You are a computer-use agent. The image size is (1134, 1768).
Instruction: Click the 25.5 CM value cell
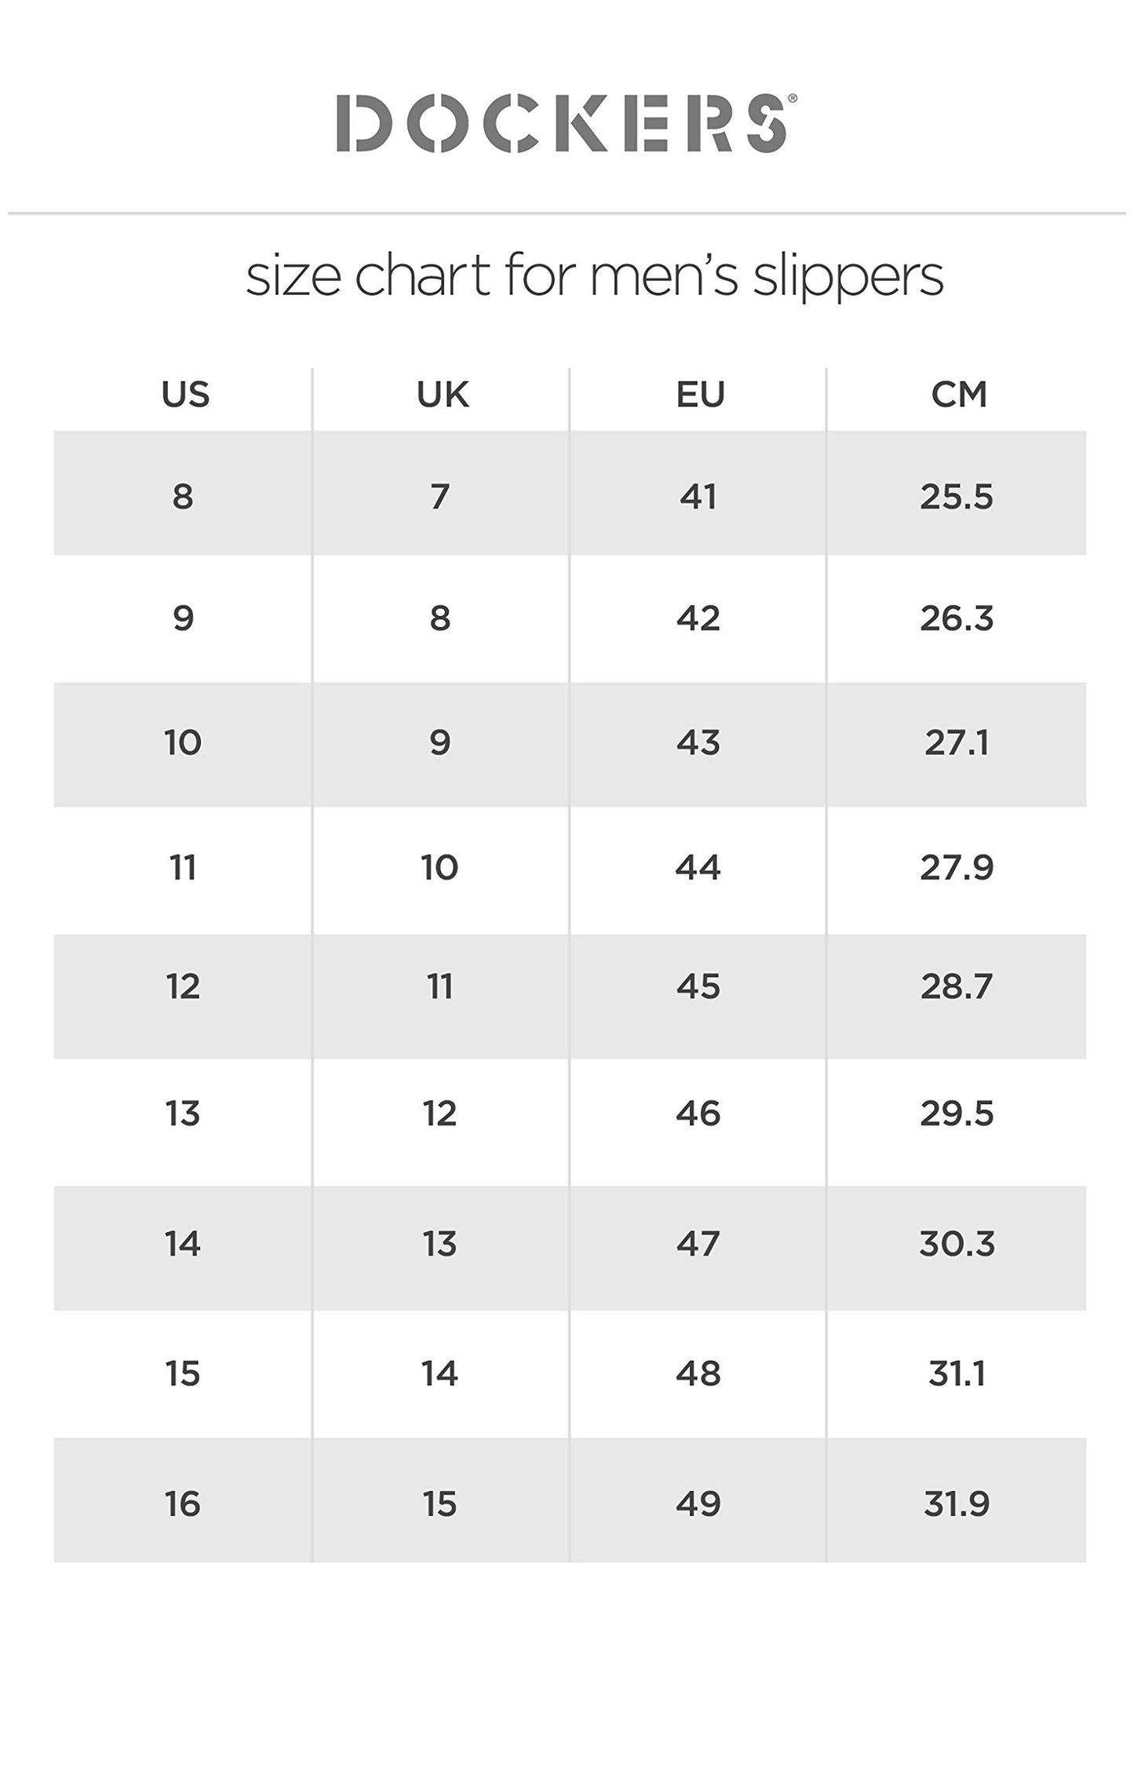coord(957,497)
